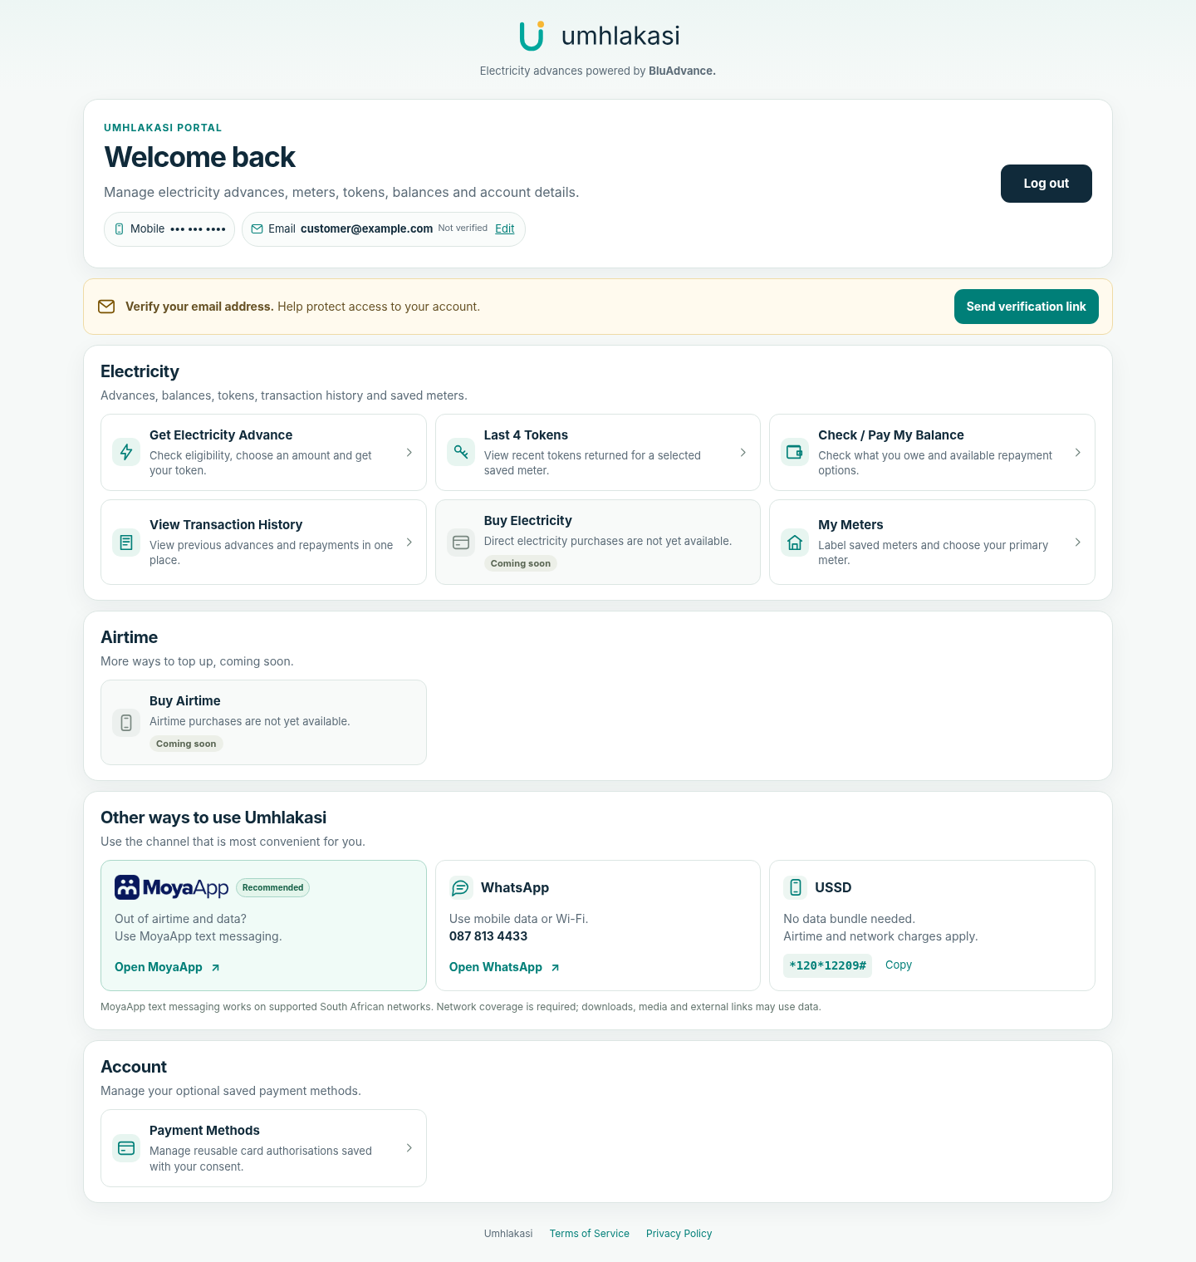
Task: Click the house icon for My Meters
Action: pyautogui.click(x=795, y=543)
